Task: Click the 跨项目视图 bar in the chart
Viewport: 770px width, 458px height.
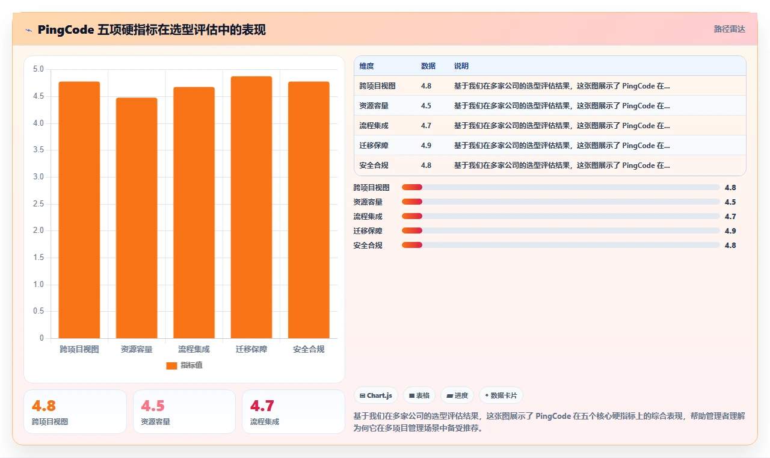Action: pyautogui.click(x=79, y=210)
